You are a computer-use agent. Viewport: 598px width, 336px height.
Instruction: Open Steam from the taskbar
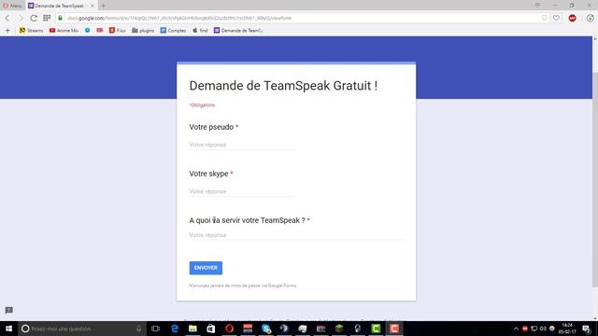(284, 329)
